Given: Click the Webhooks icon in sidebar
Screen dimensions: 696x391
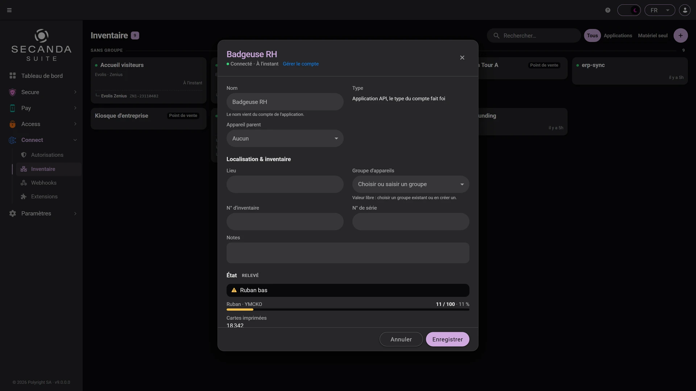Looking at the screenshot, I should (x=24, y=183).
